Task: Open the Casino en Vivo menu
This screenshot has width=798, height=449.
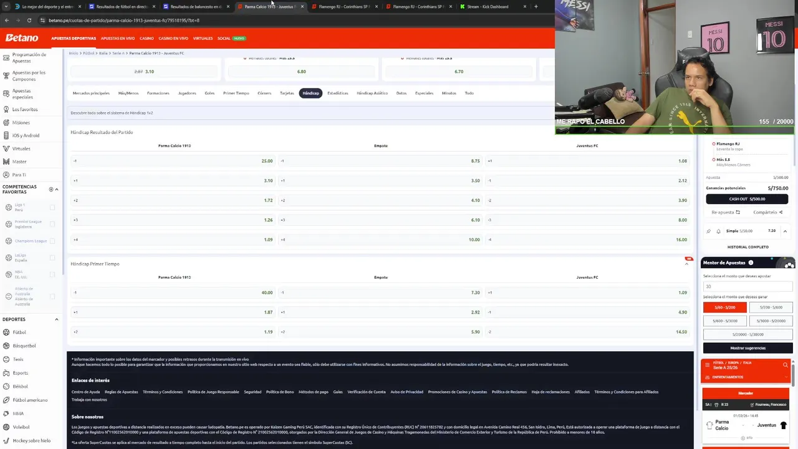Action: [x=173, y=38]
